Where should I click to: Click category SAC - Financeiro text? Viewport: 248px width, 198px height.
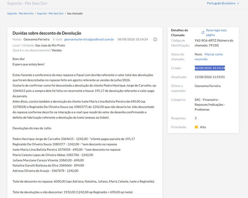206,100
